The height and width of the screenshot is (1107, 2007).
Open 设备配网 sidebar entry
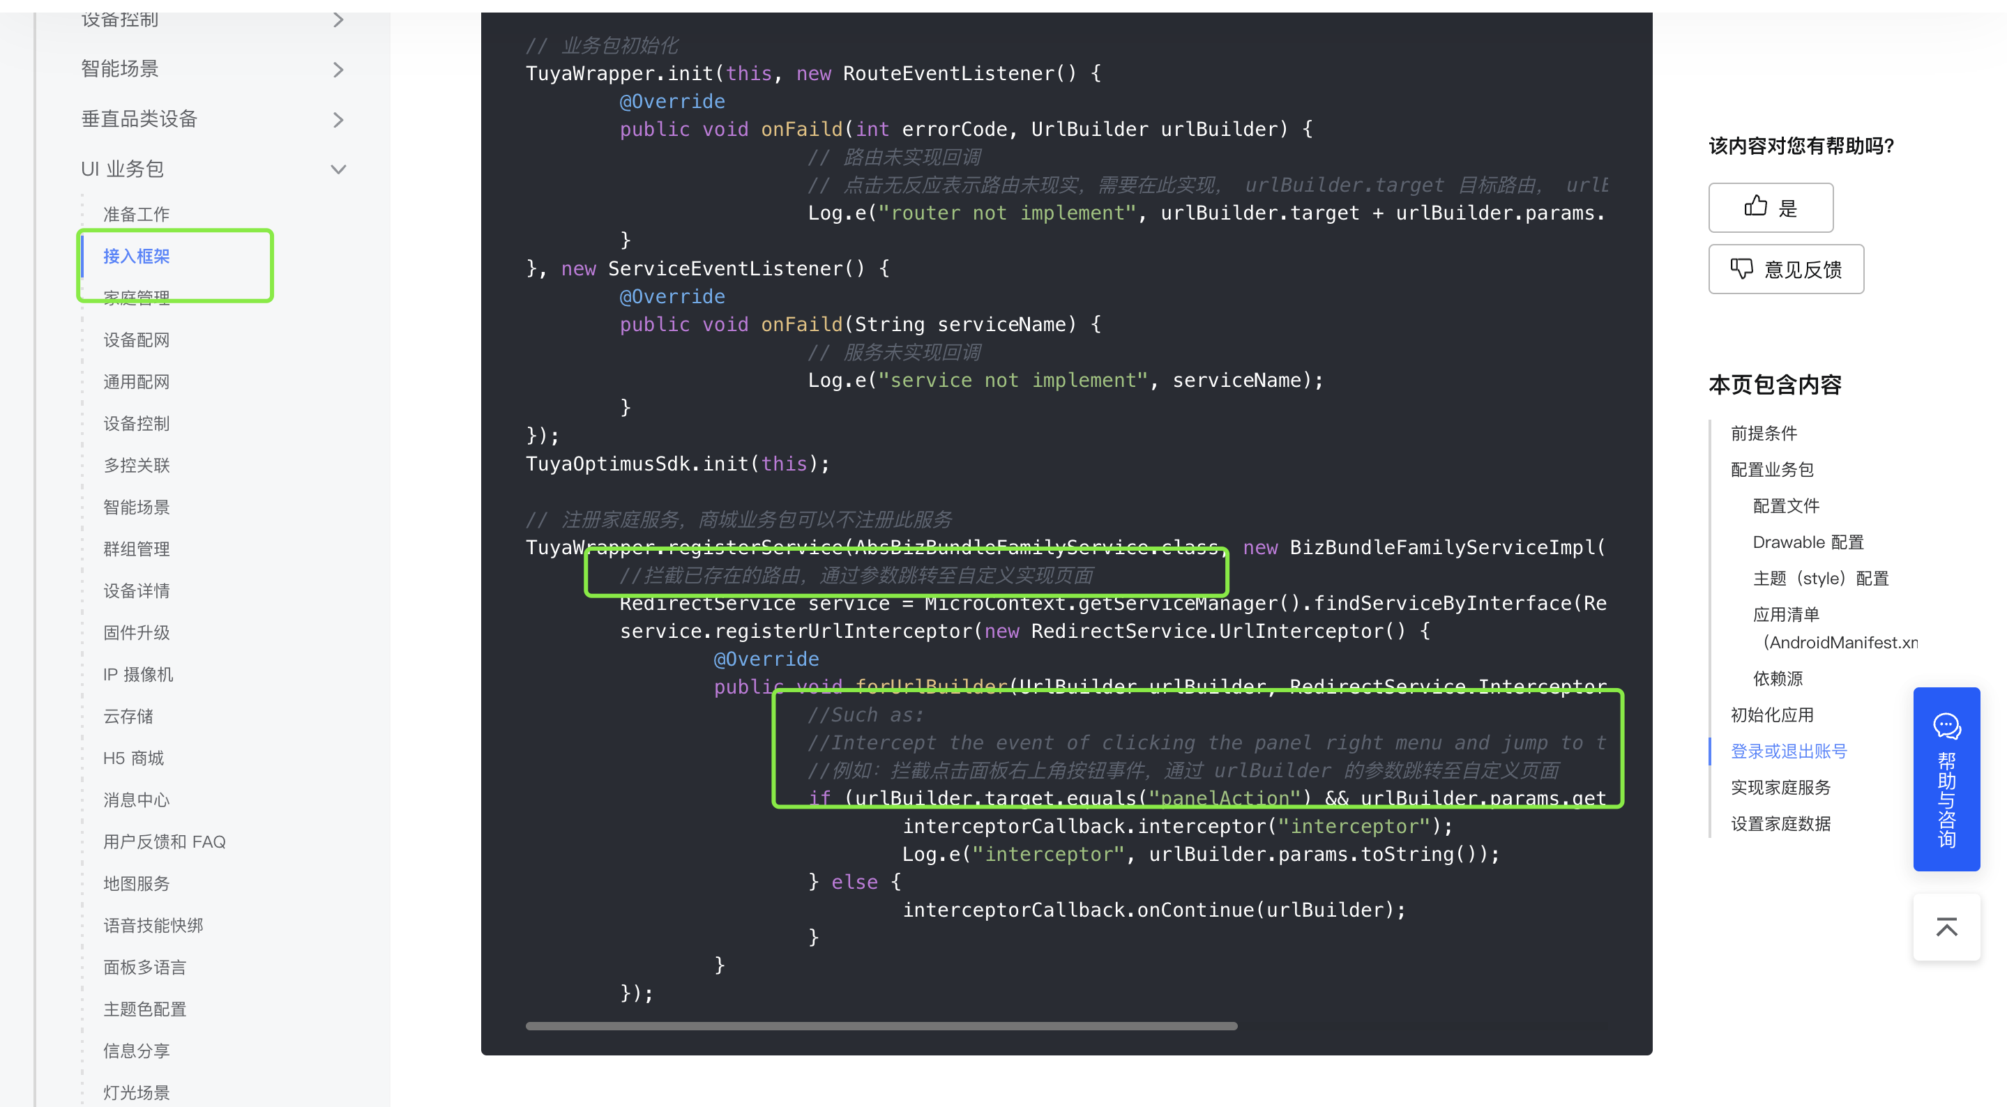point(137,339)
